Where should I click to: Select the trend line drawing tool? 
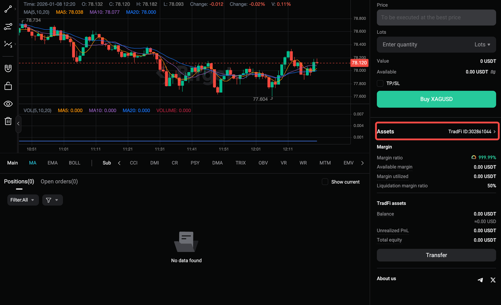click(x=8, y=9)
